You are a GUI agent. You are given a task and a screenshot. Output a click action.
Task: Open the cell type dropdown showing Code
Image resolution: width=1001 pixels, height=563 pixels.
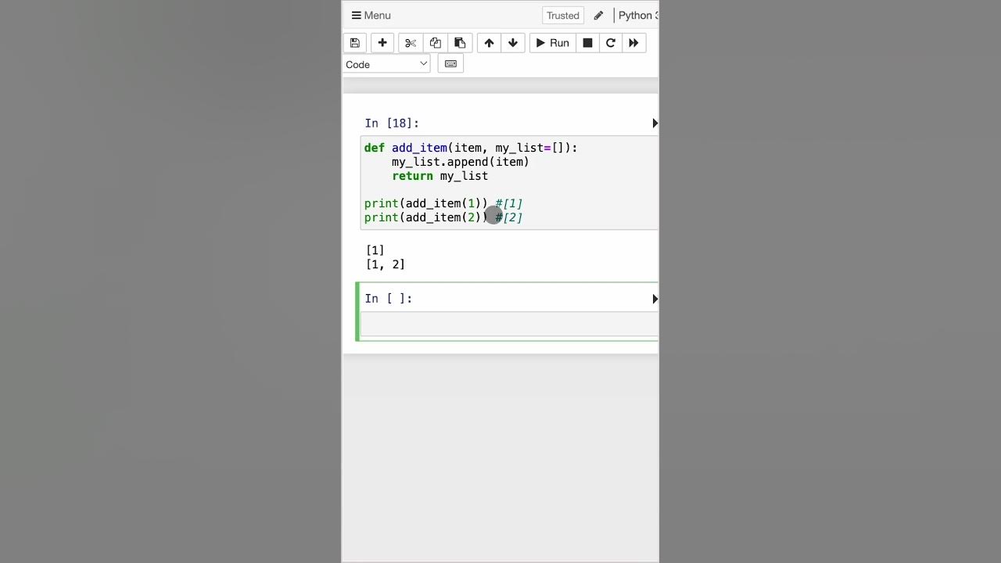[x=386, y=63]
